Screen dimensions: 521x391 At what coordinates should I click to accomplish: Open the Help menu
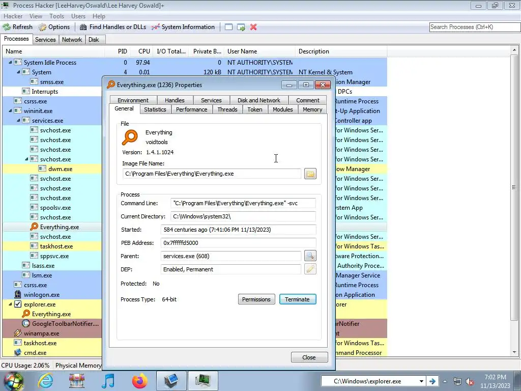tap(99, 16)
